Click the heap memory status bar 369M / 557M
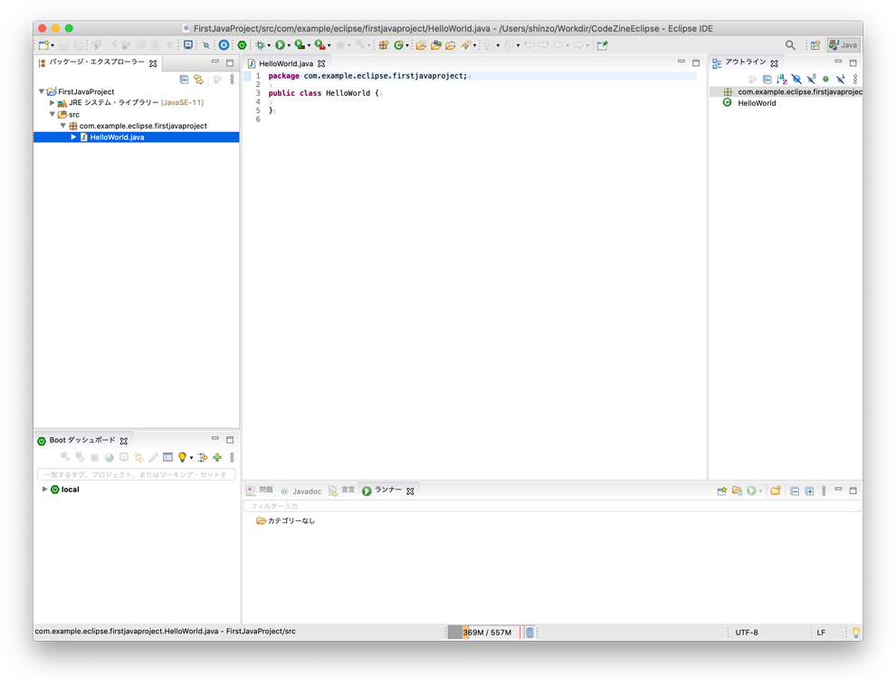The height and width of the screenshot is (686, 896). [x=483, y=633]
